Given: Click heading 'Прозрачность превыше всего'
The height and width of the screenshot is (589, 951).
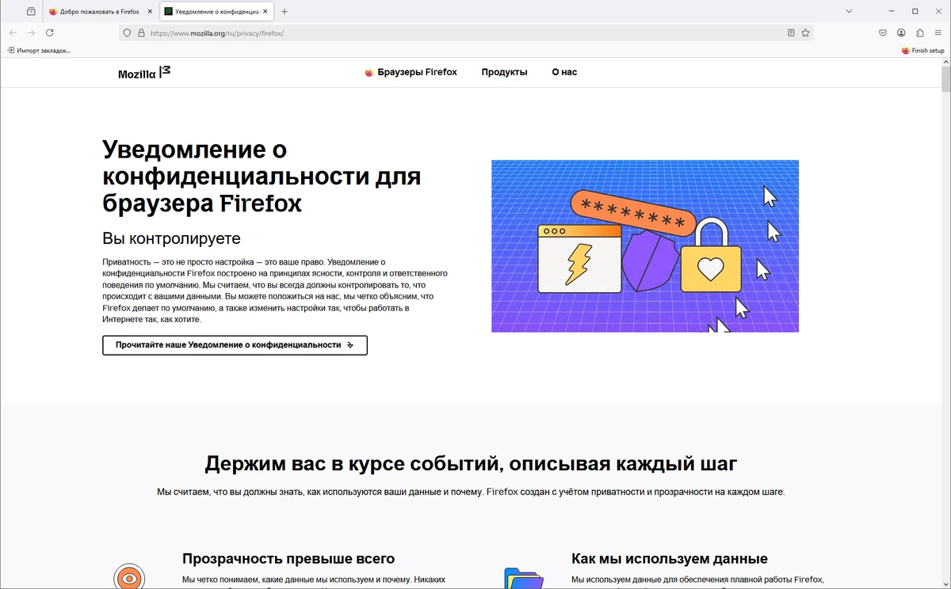Looking at the screenshot, I should (x=288, y=559).
